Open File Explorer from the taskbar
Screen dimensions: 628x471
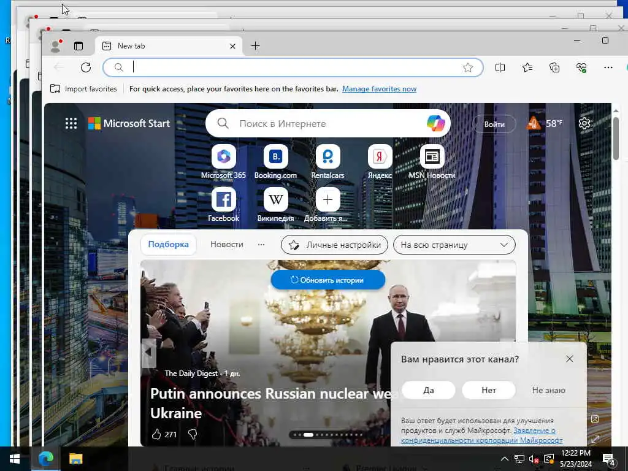(75, 459)
